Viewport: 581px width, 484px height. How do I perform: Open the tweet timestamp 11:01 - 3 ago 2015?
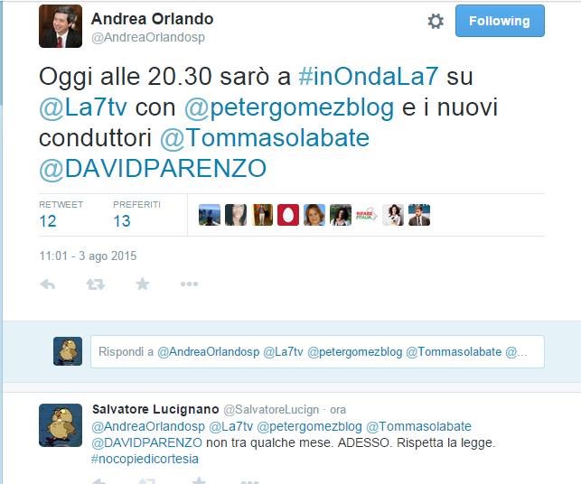[x=88, y=256]
